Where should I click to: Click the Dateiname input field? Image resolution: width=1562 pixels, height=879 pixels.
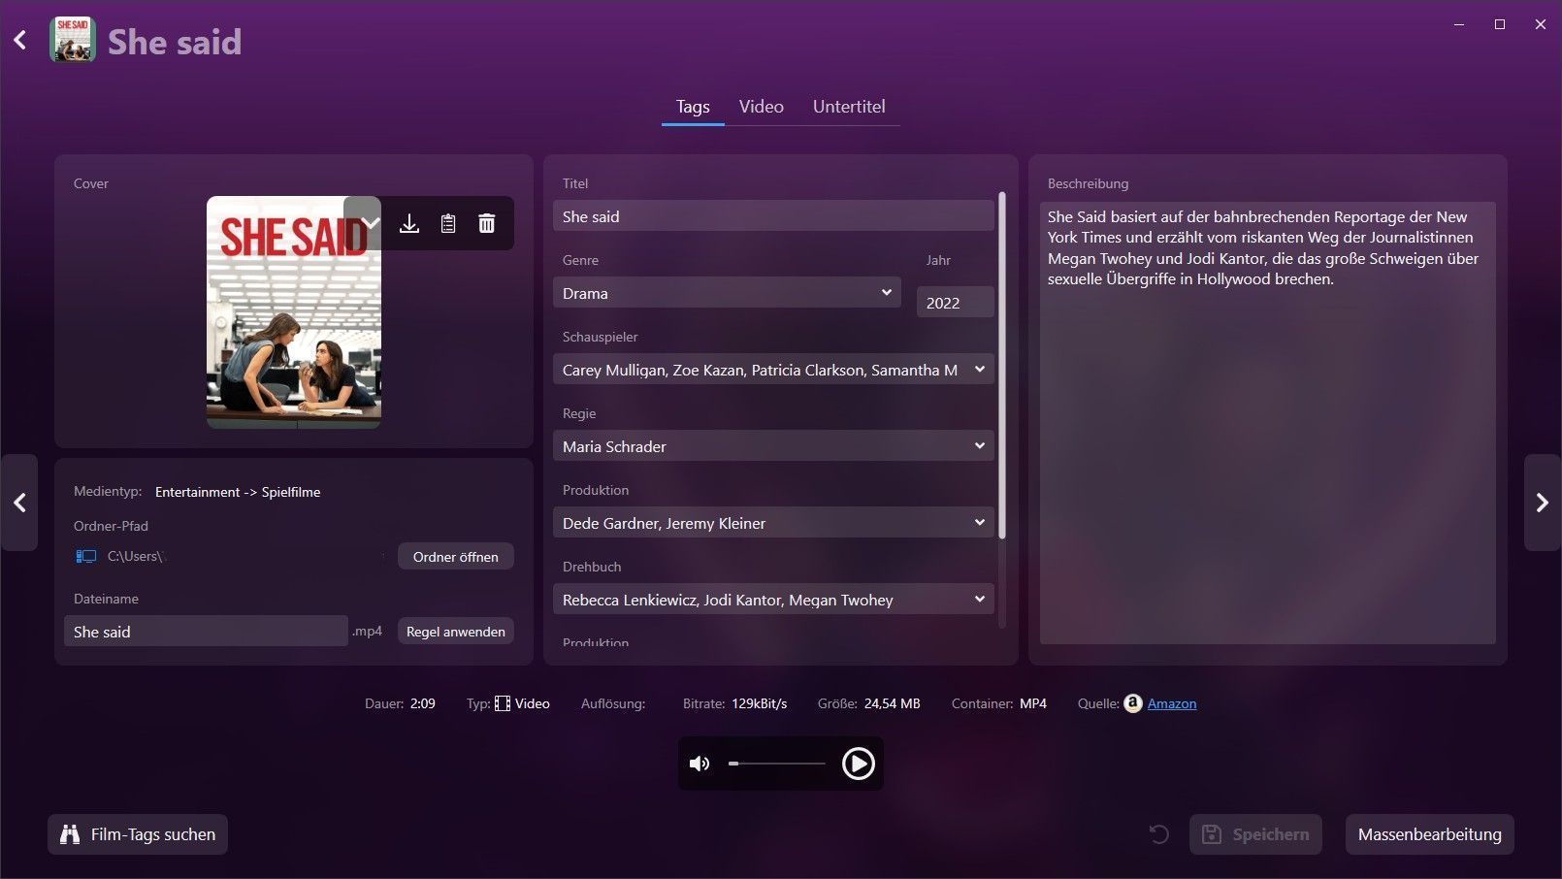click(x=206, y=632)
